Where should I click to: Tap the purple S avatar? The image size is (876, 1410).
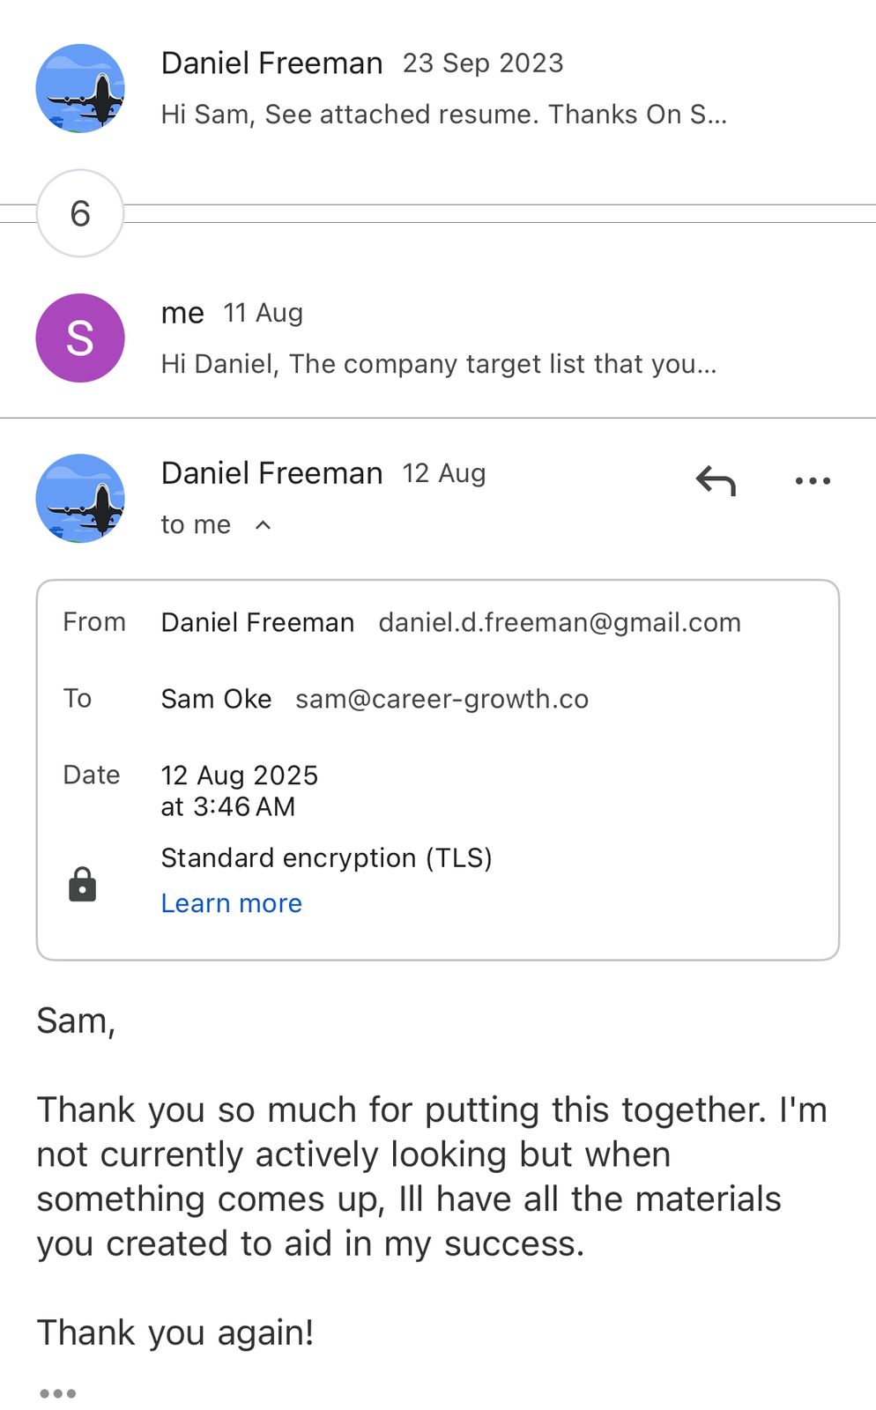tap(80, 338)
